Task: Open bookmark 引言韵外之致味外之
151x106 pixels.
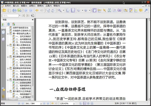Action: click(22, 31)
